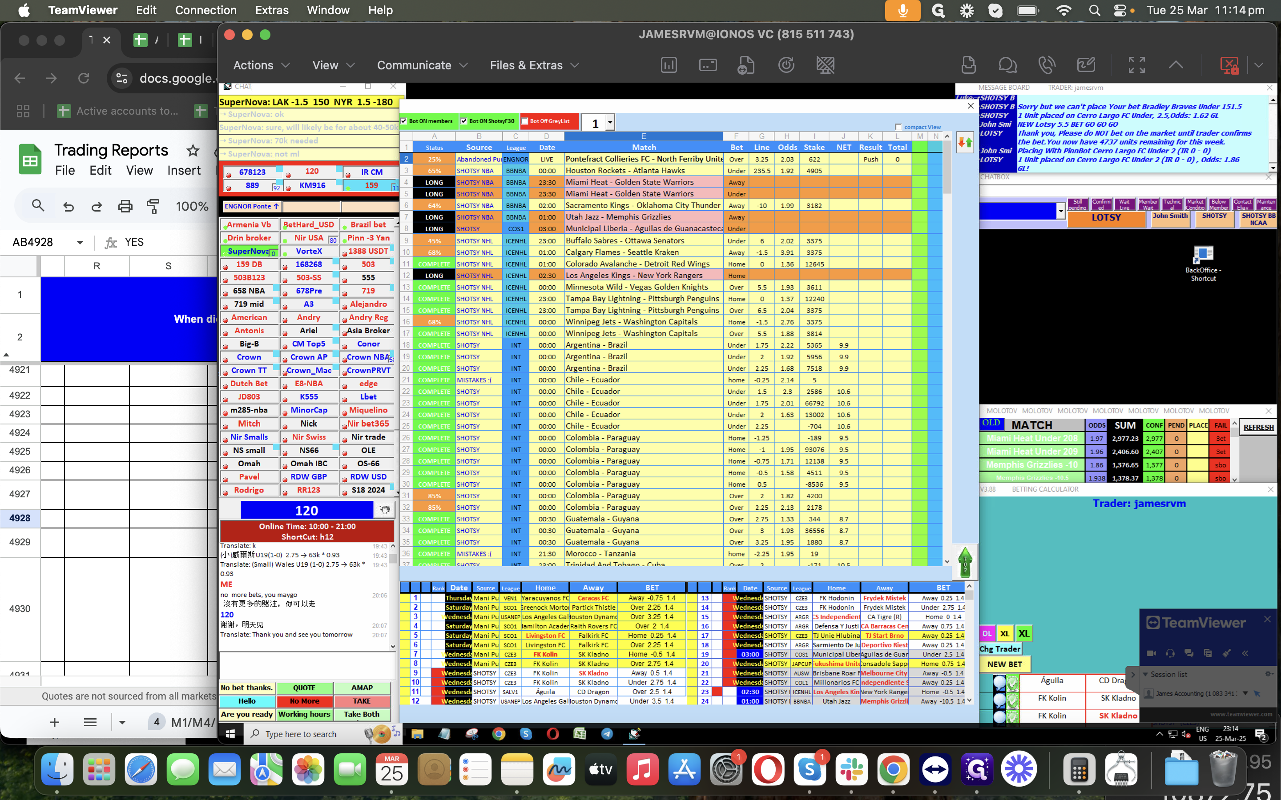Screen dimensions: 1281x800
Task: Click the green TOP arrow icon
Action: (965, 562)
